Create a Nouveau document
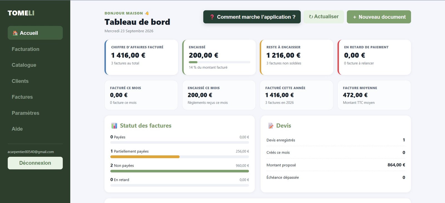The width and height of the screenshot is (445, 203). click(379, 17)
